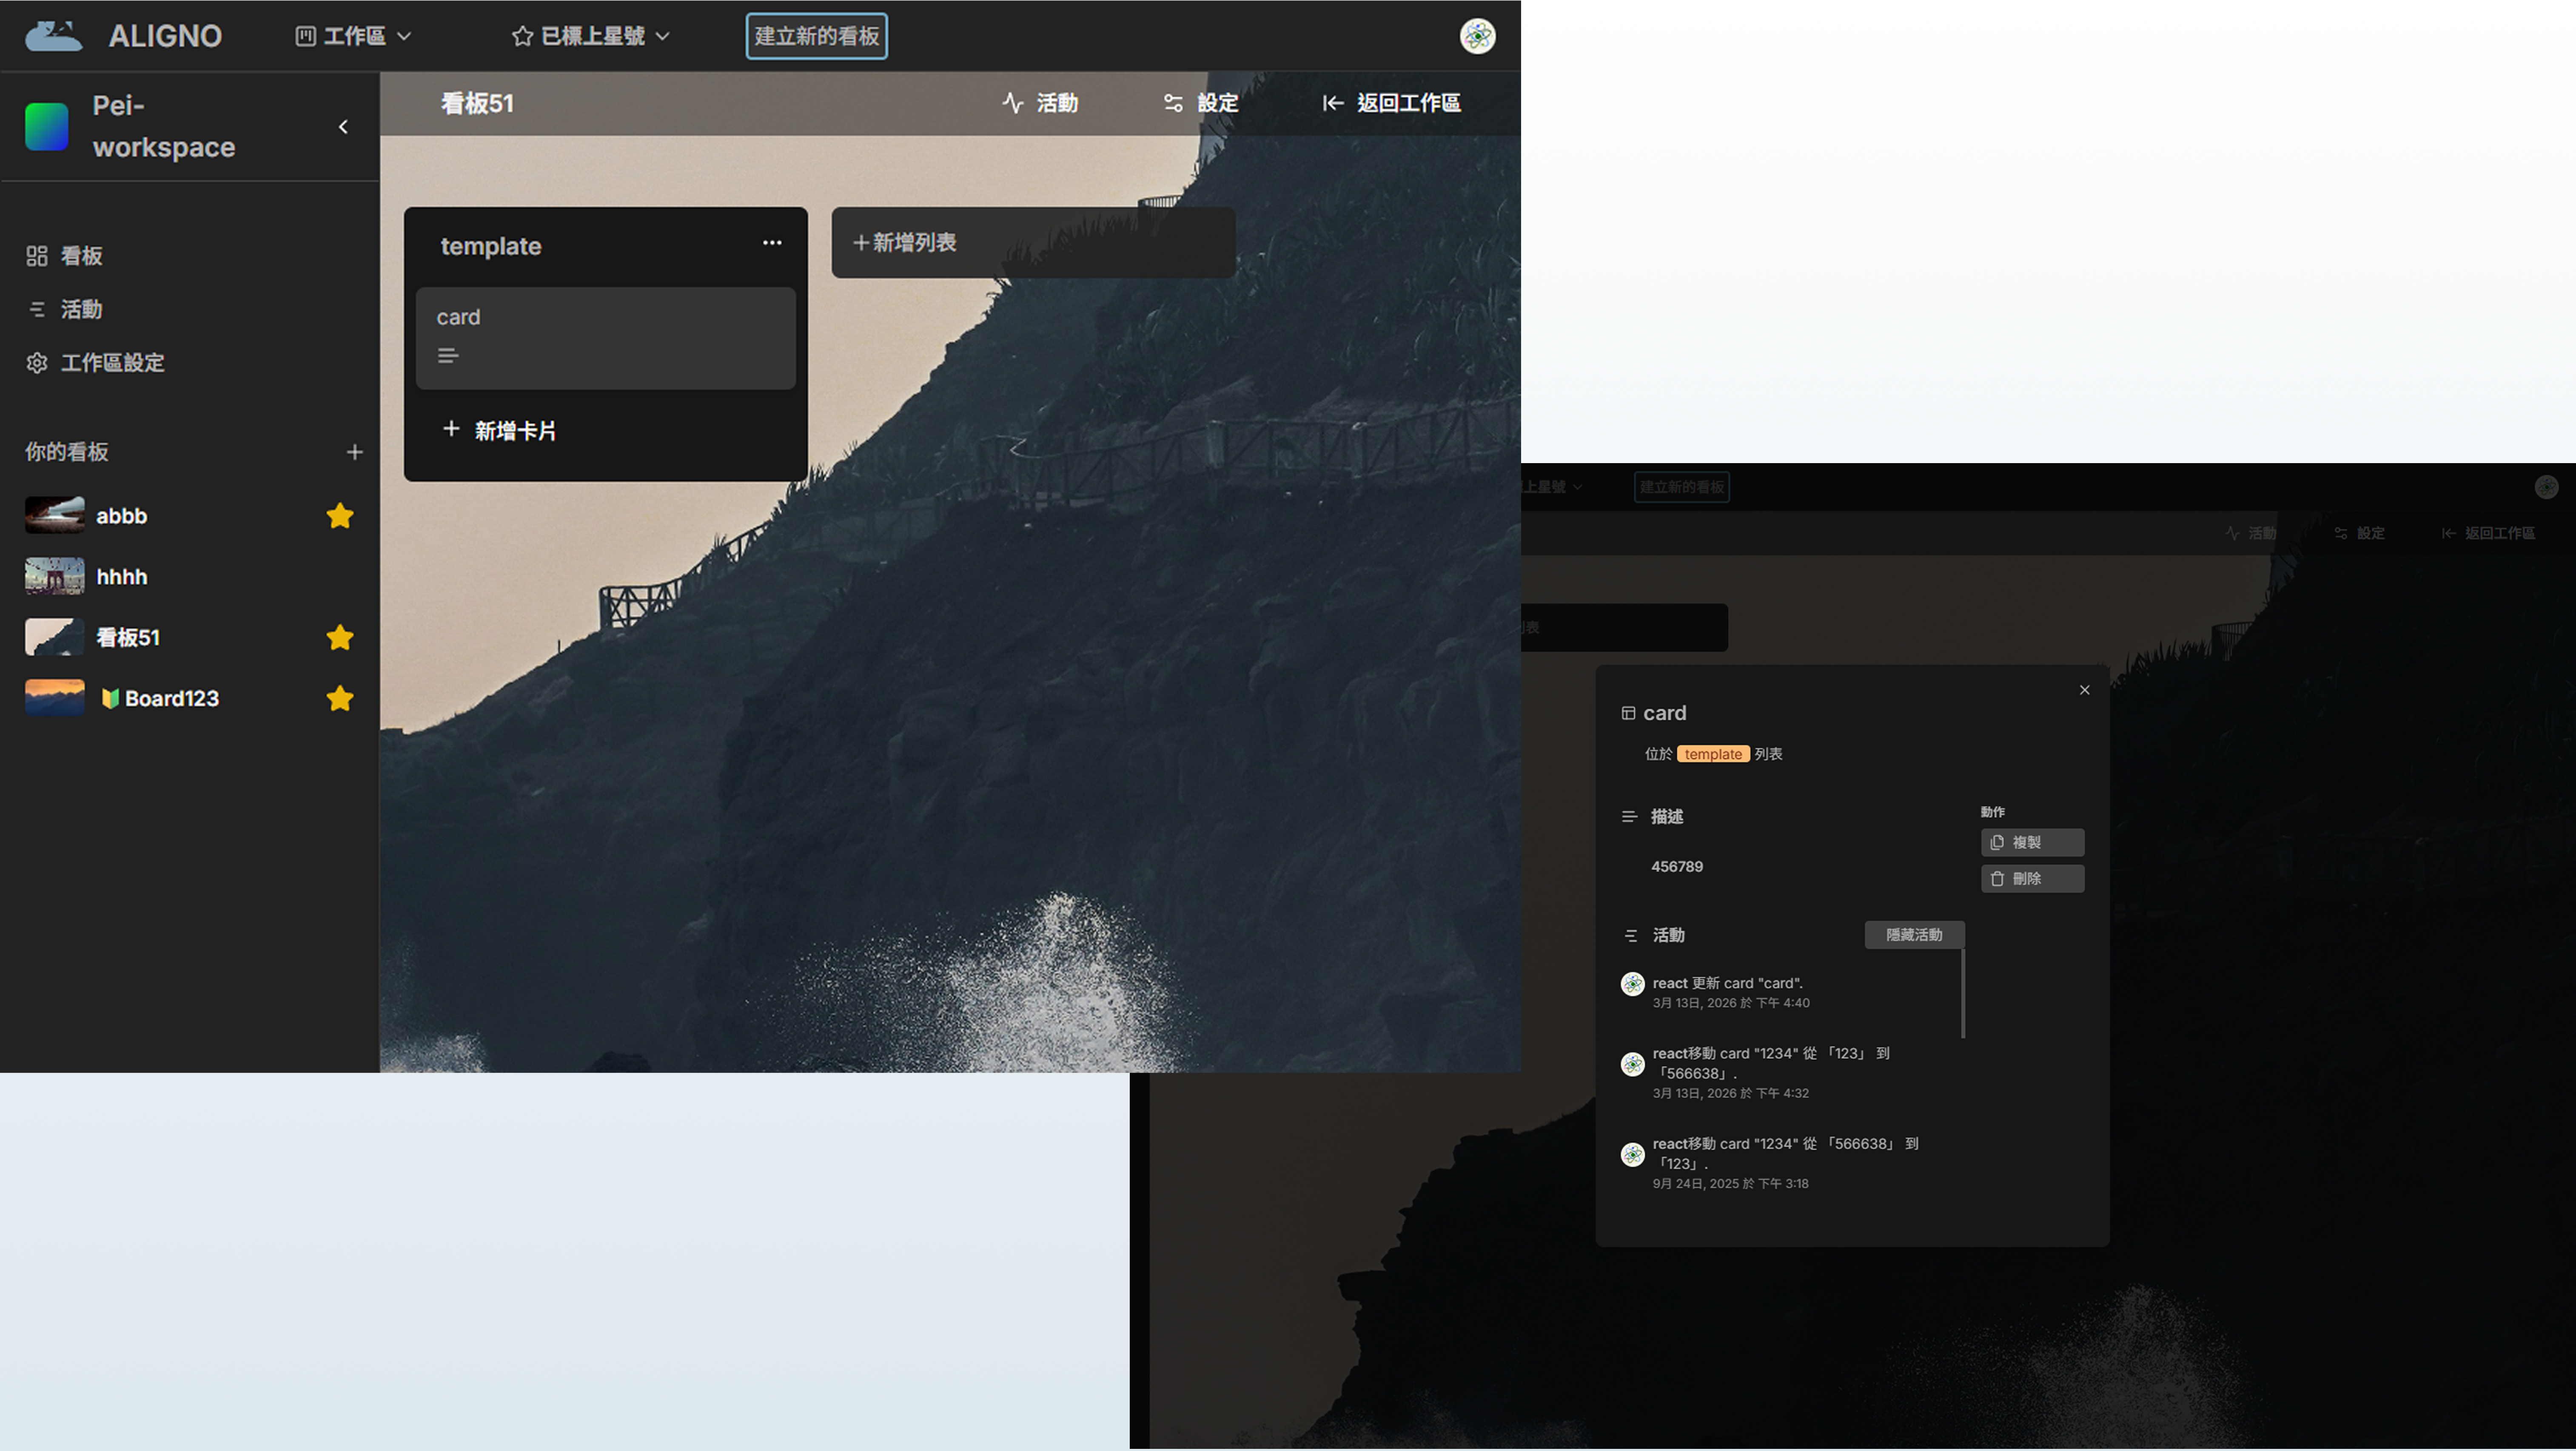Close the card detail dialog with X

point(2085,690)
